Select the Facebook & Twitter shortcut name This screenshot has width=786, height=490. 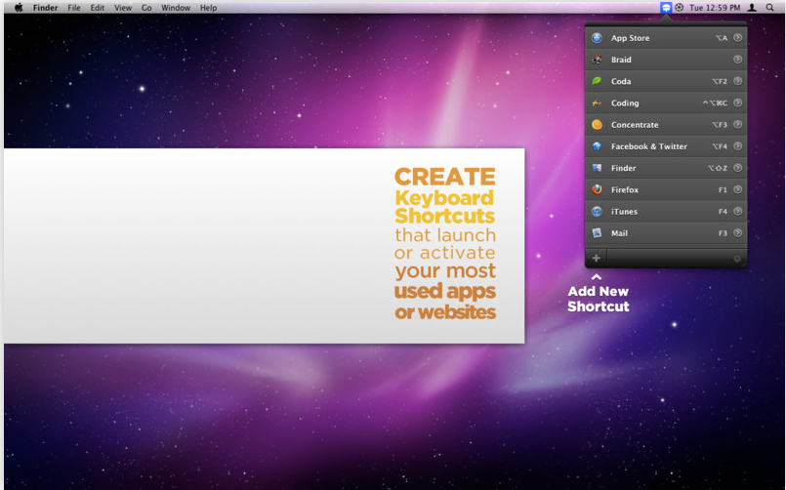pos(649,146)
